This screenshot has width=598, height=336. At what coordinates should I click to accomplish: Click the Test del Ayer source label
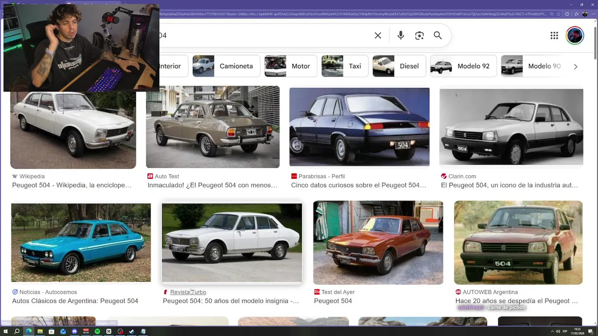pyautogui.click(x=338, y=292)
